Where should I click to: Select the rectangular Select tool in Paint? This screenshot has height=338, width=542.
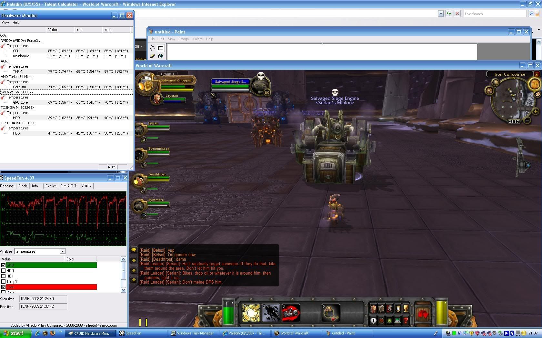(161, 48)
